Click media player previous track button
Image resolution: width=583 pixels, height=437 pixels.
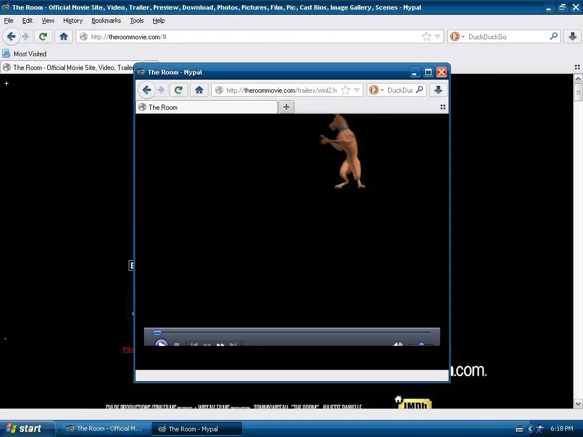(x=194, y=344)
